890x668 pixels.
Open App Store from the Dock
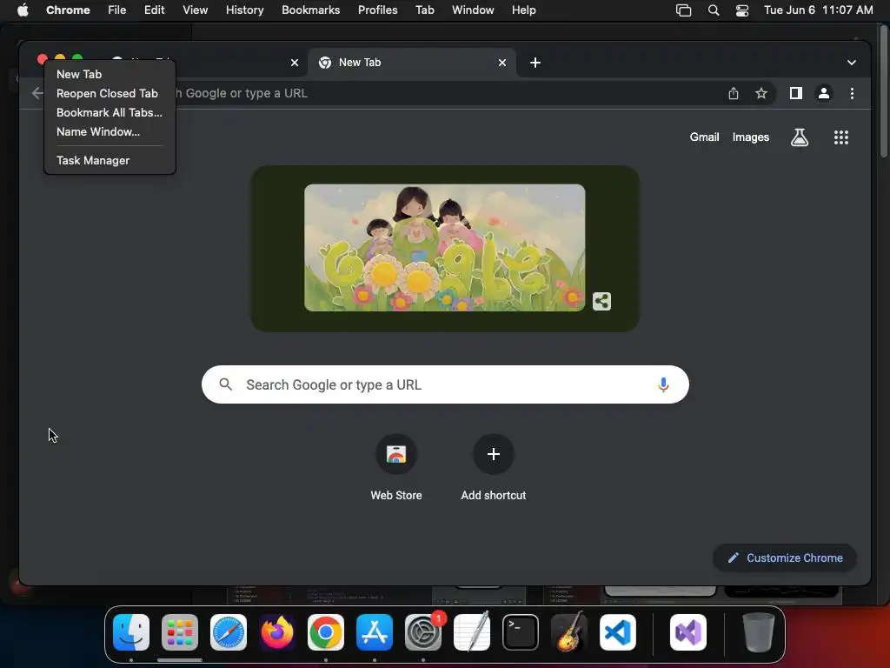375,632
